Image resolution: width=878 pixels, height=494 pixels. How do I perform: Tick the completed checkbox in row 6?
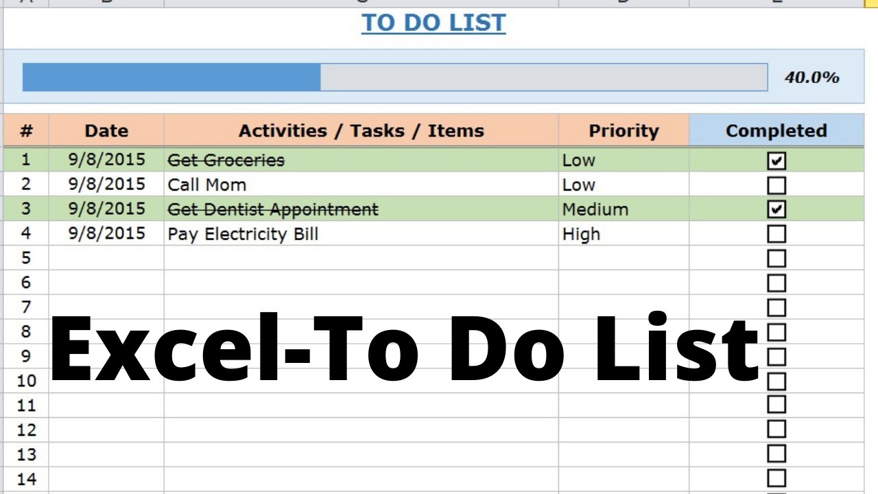pos(776,283)
